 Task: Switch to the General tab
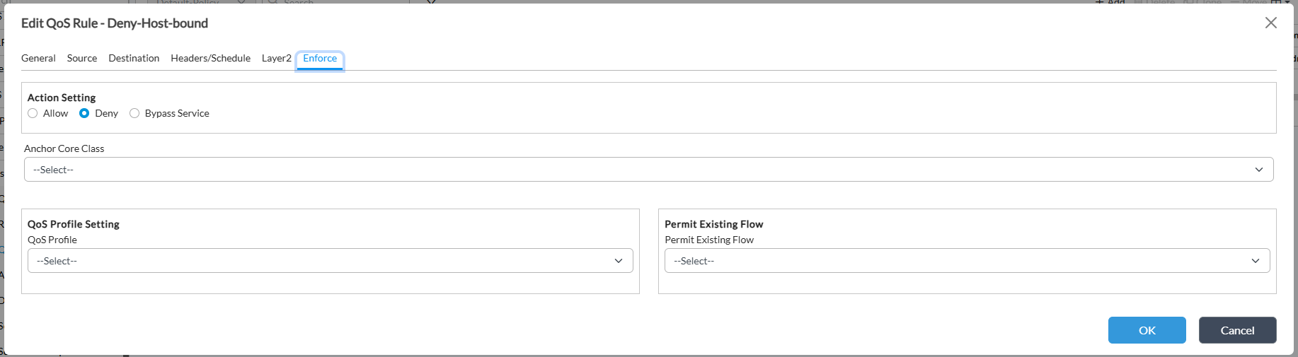[x=38, y=58]
